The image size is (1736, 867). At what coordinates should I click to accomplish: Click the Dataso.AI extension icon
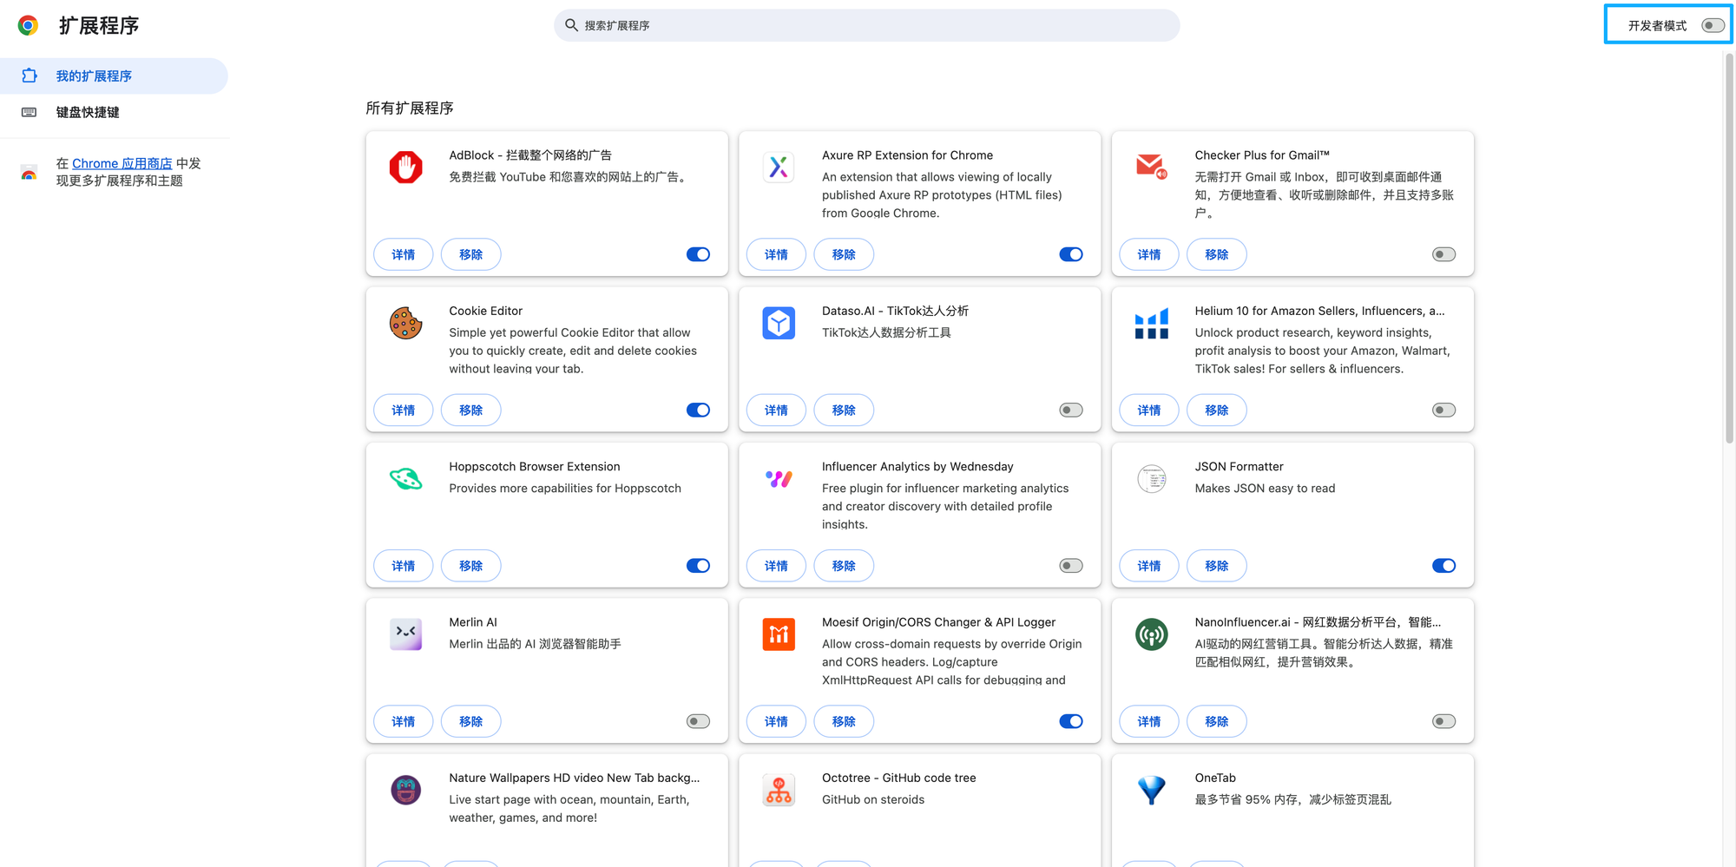[779, 323]
